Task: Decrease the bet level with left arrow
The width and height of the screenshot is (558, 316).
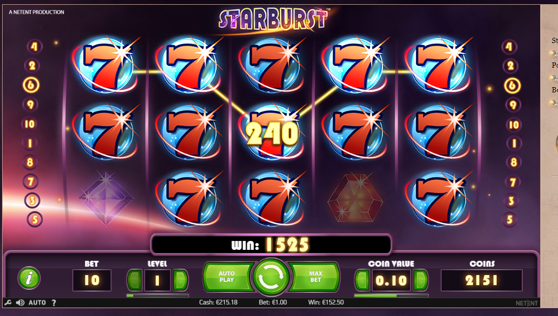Action: (x=134, y=280)
